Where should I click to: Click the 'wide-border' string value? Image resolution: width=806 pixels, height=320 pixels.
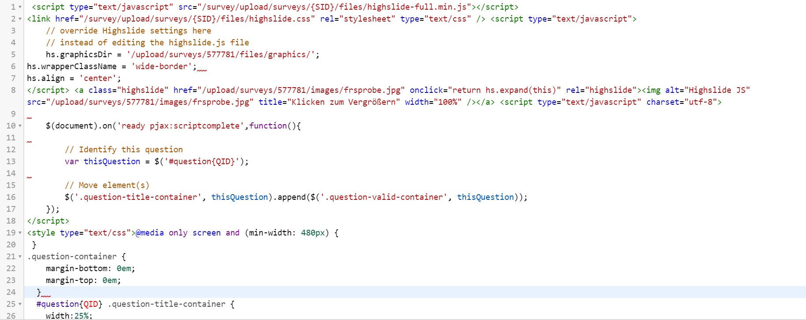click(x=161, y=66)
